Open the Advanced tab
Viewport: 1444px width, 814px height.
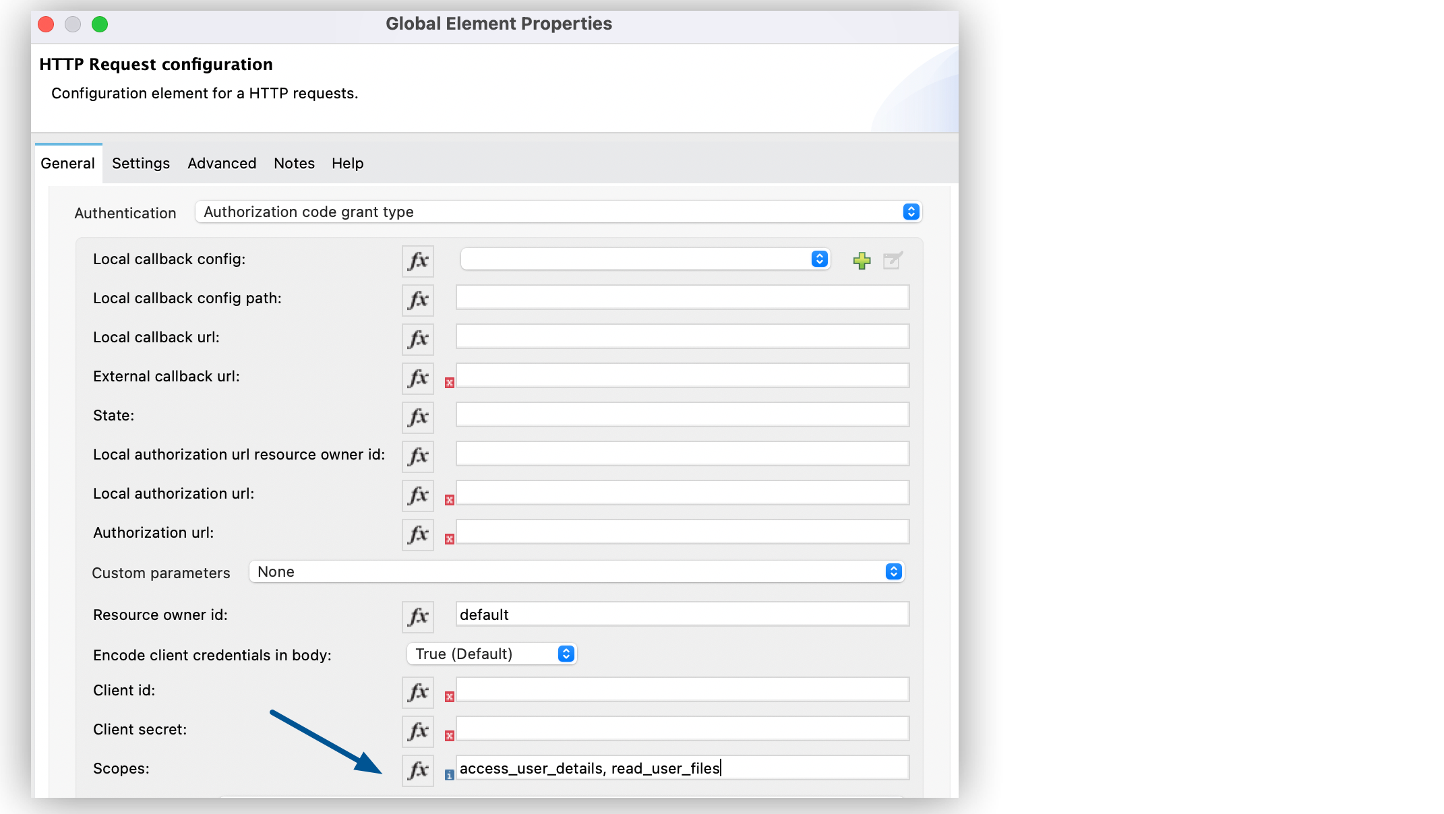(222, 163)
